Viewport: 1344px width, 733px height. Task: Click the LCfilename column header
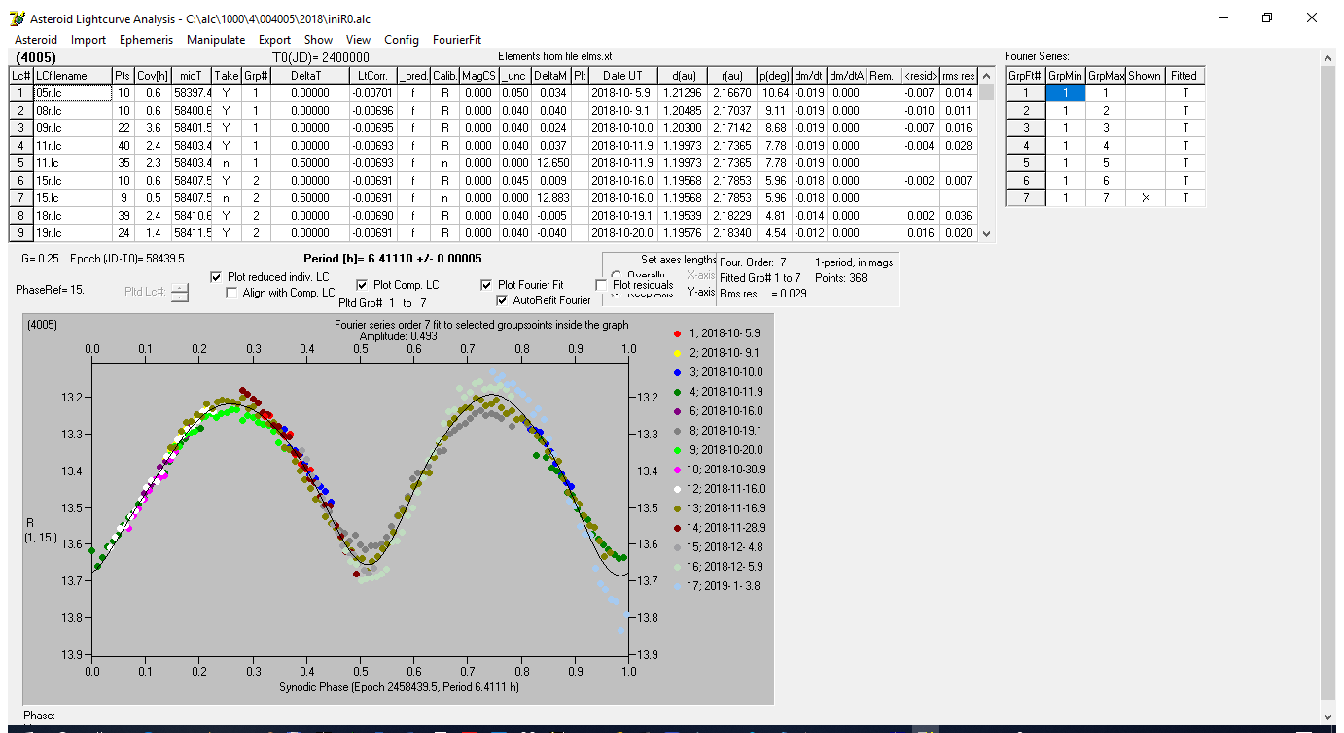coord(71,76)
